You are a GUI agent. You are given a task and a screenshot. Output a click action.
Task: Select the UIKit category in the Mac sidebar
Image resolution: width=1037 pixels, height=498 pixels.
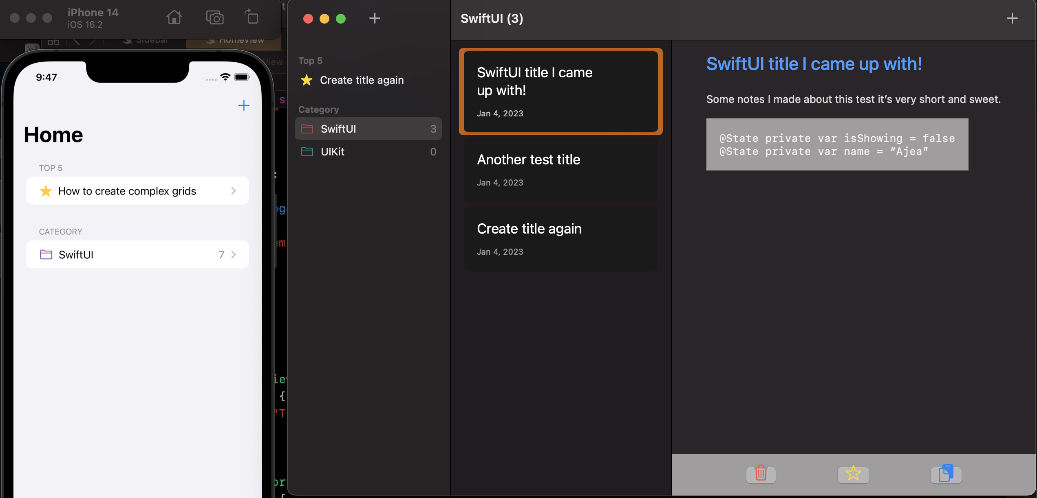[x=368, y=152]
